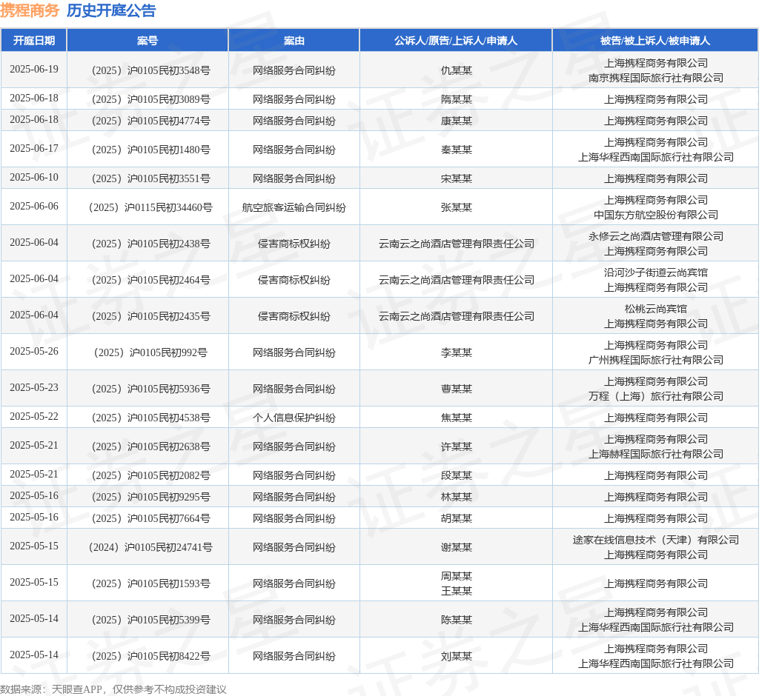Click plaintiff 许某某
759x696 pixels.
[457, 447]
